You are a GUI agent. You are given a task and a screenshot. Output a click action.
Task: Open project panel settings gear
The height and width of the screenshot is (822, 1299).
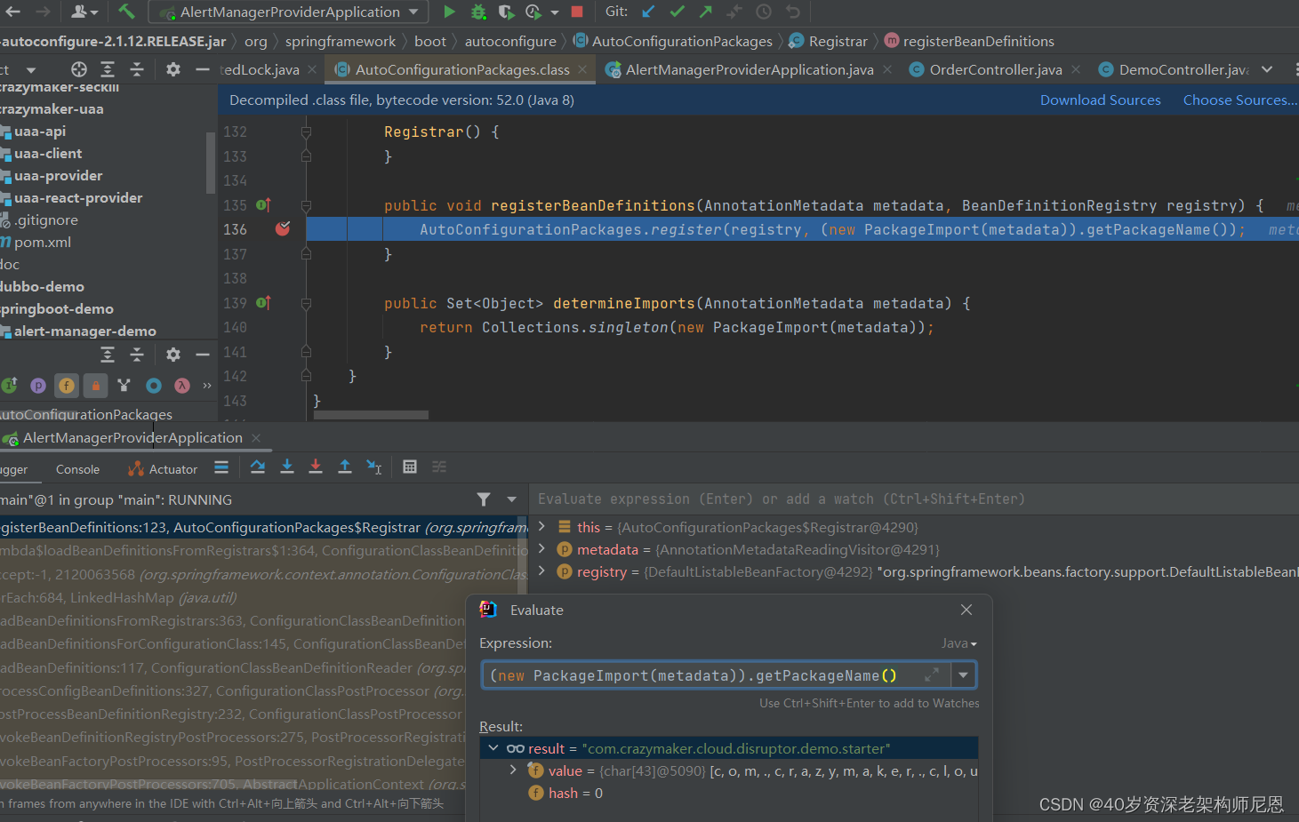coord(173,69)
